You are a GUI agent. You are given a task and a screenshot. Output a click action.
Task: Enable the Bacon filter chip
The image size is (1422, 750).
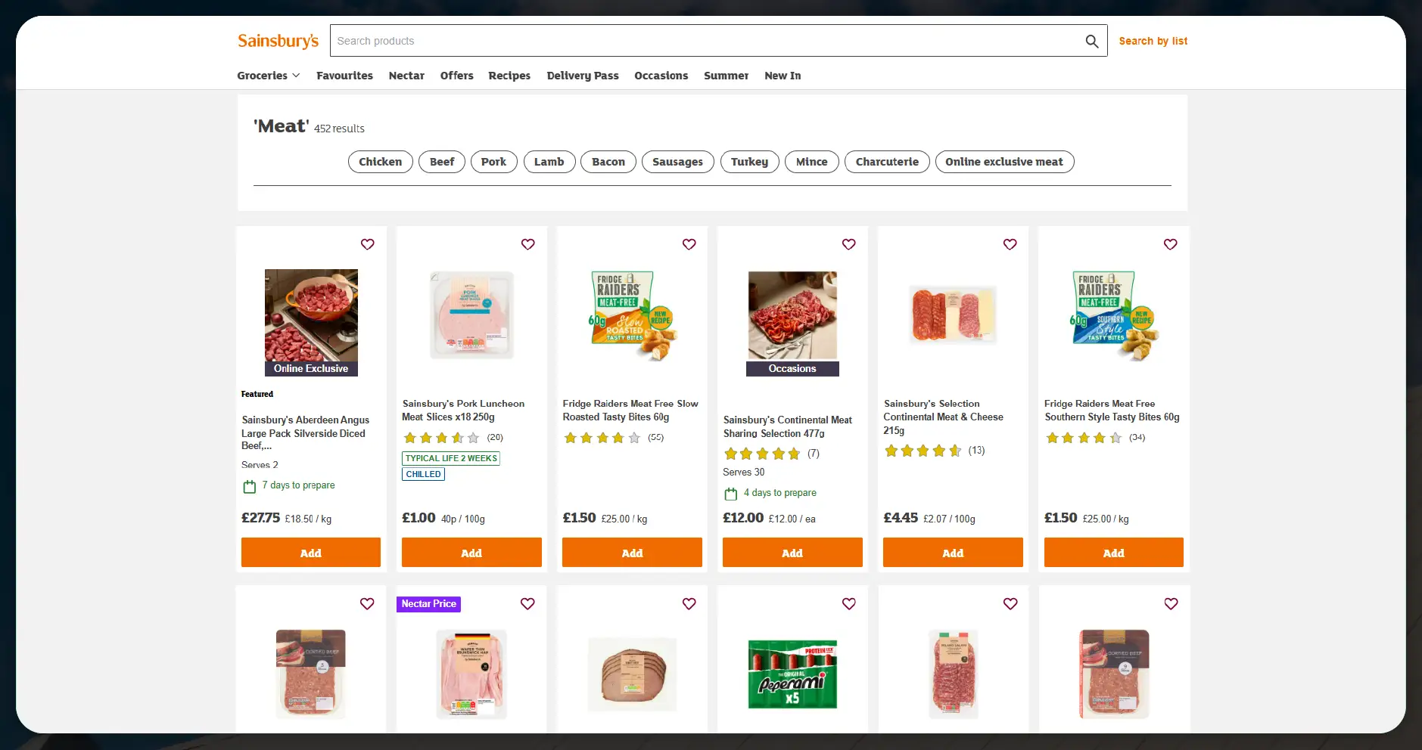[x=608, y=162]
